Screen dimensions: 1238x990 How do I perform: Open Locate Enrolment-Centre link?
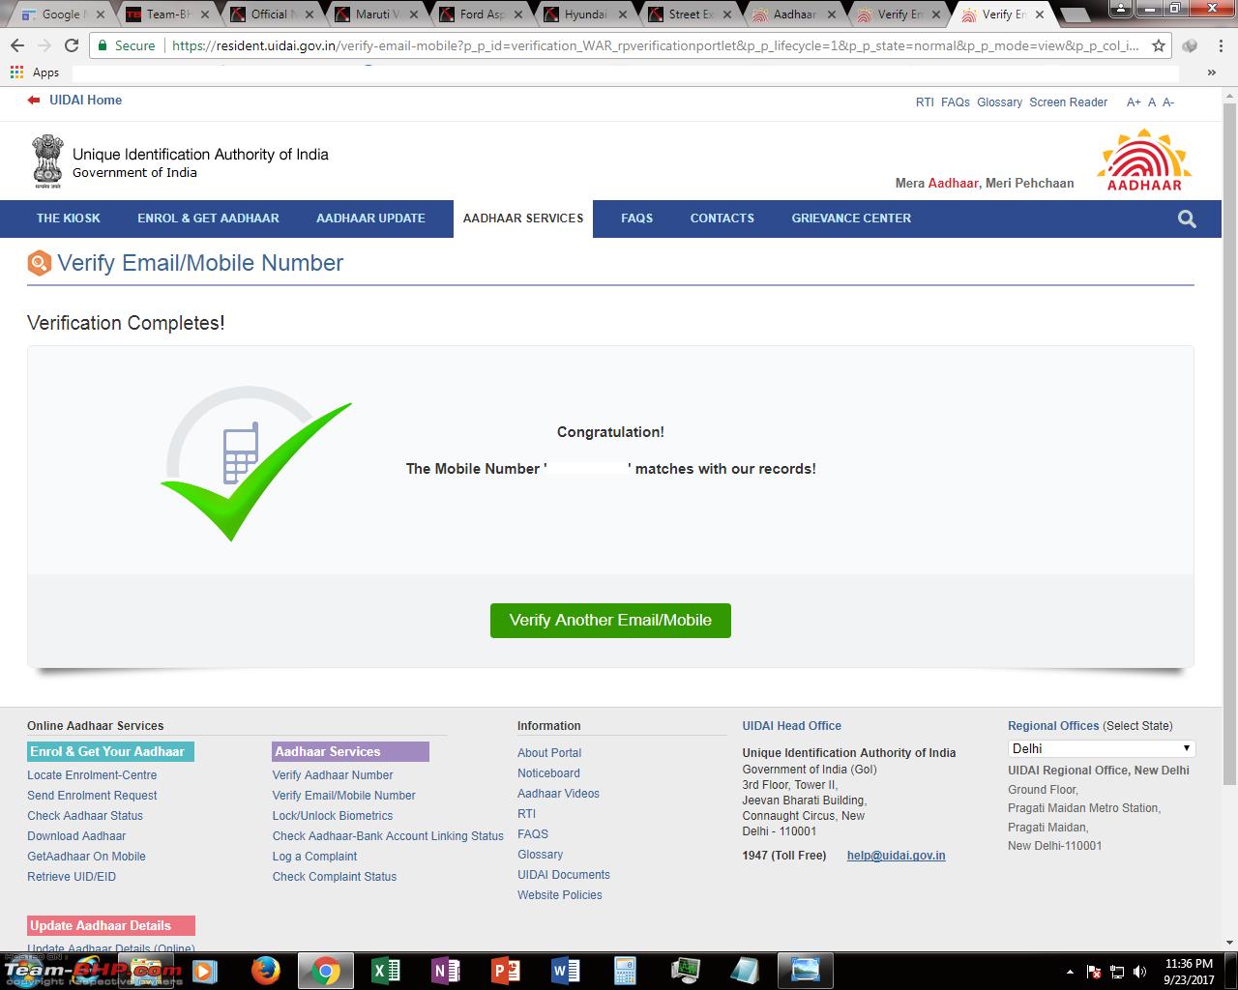[92, 775]
